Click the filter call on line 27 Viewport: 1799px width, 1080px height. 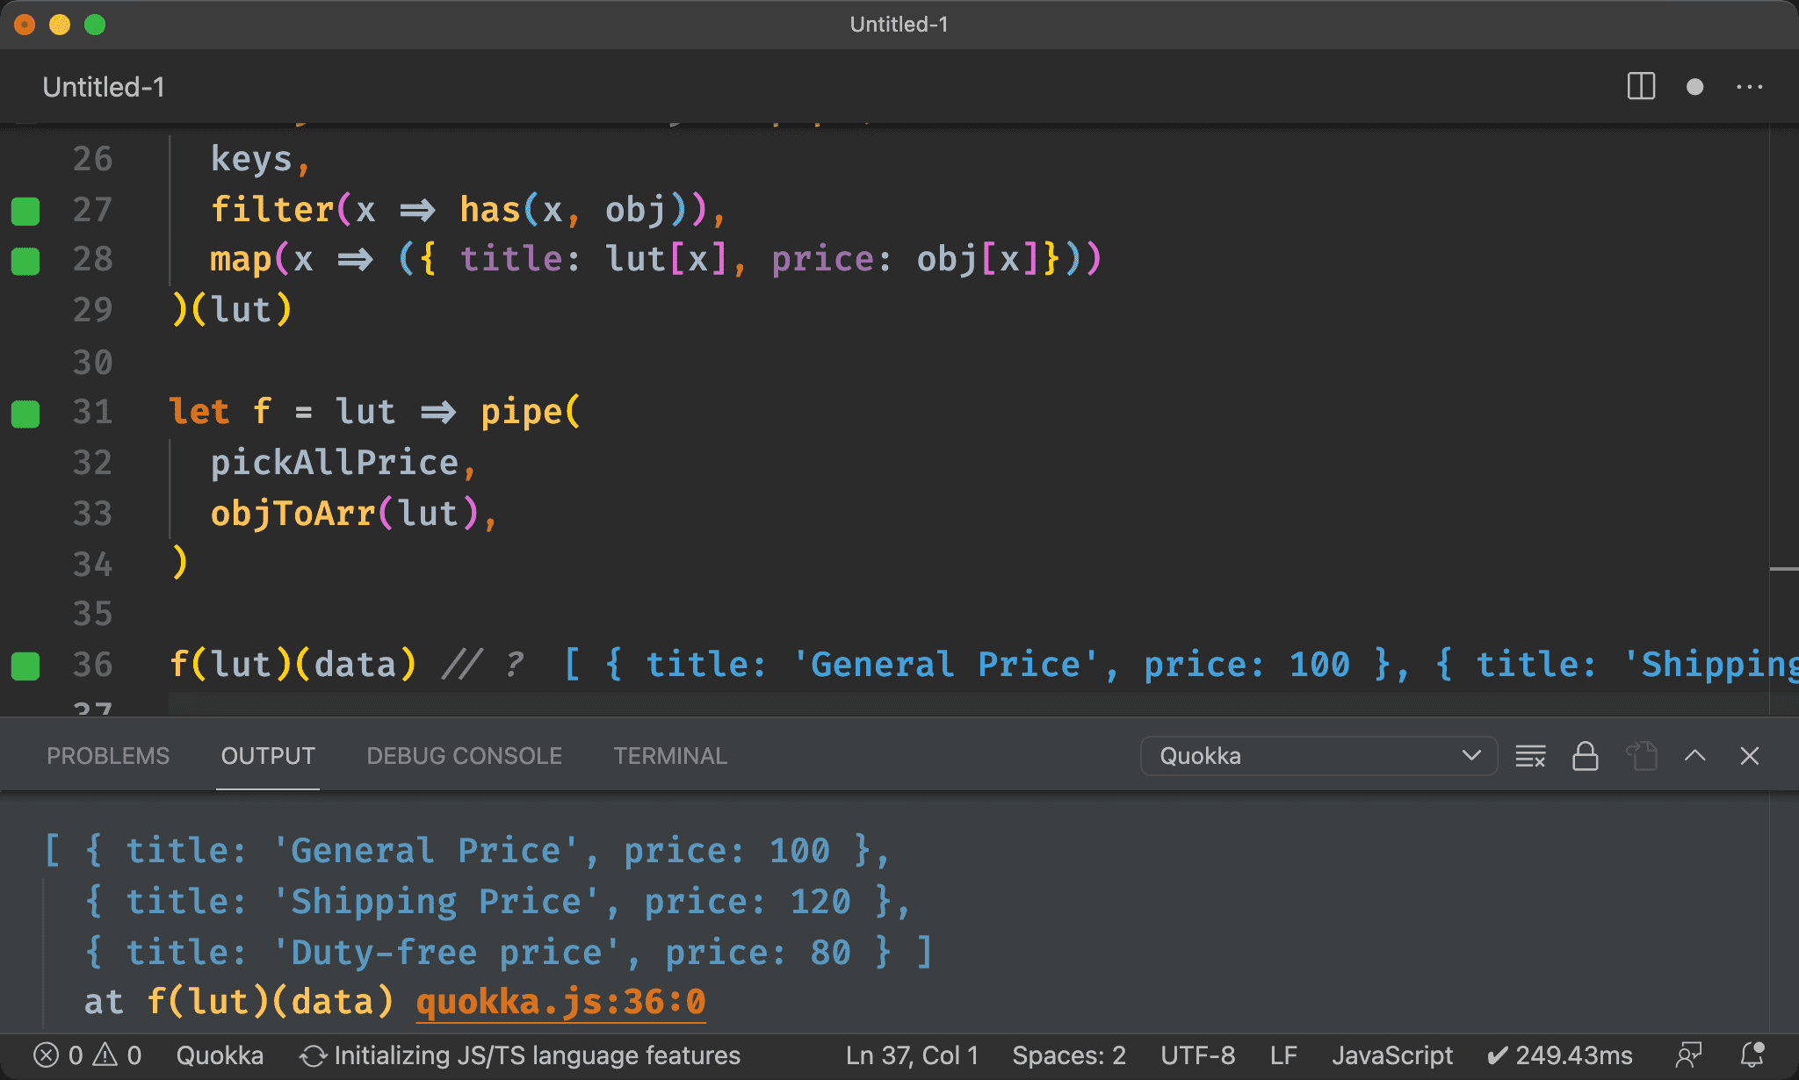point(272,210)
